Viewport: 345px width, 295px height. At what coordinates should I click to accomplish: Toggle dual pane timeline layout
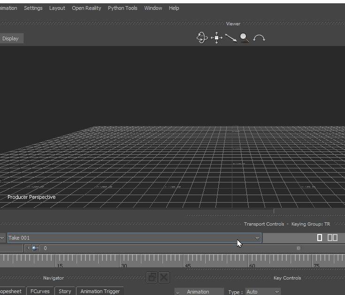(x=332, y=238)
